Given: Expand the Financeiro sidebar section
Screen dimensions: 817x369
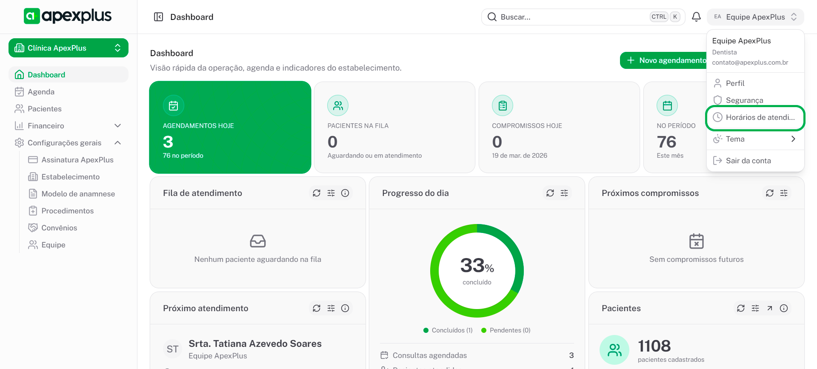Looking at the screenshot, I should tap(118, 126).
